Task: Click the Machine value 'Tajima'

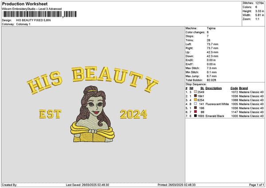Action: 211,28
